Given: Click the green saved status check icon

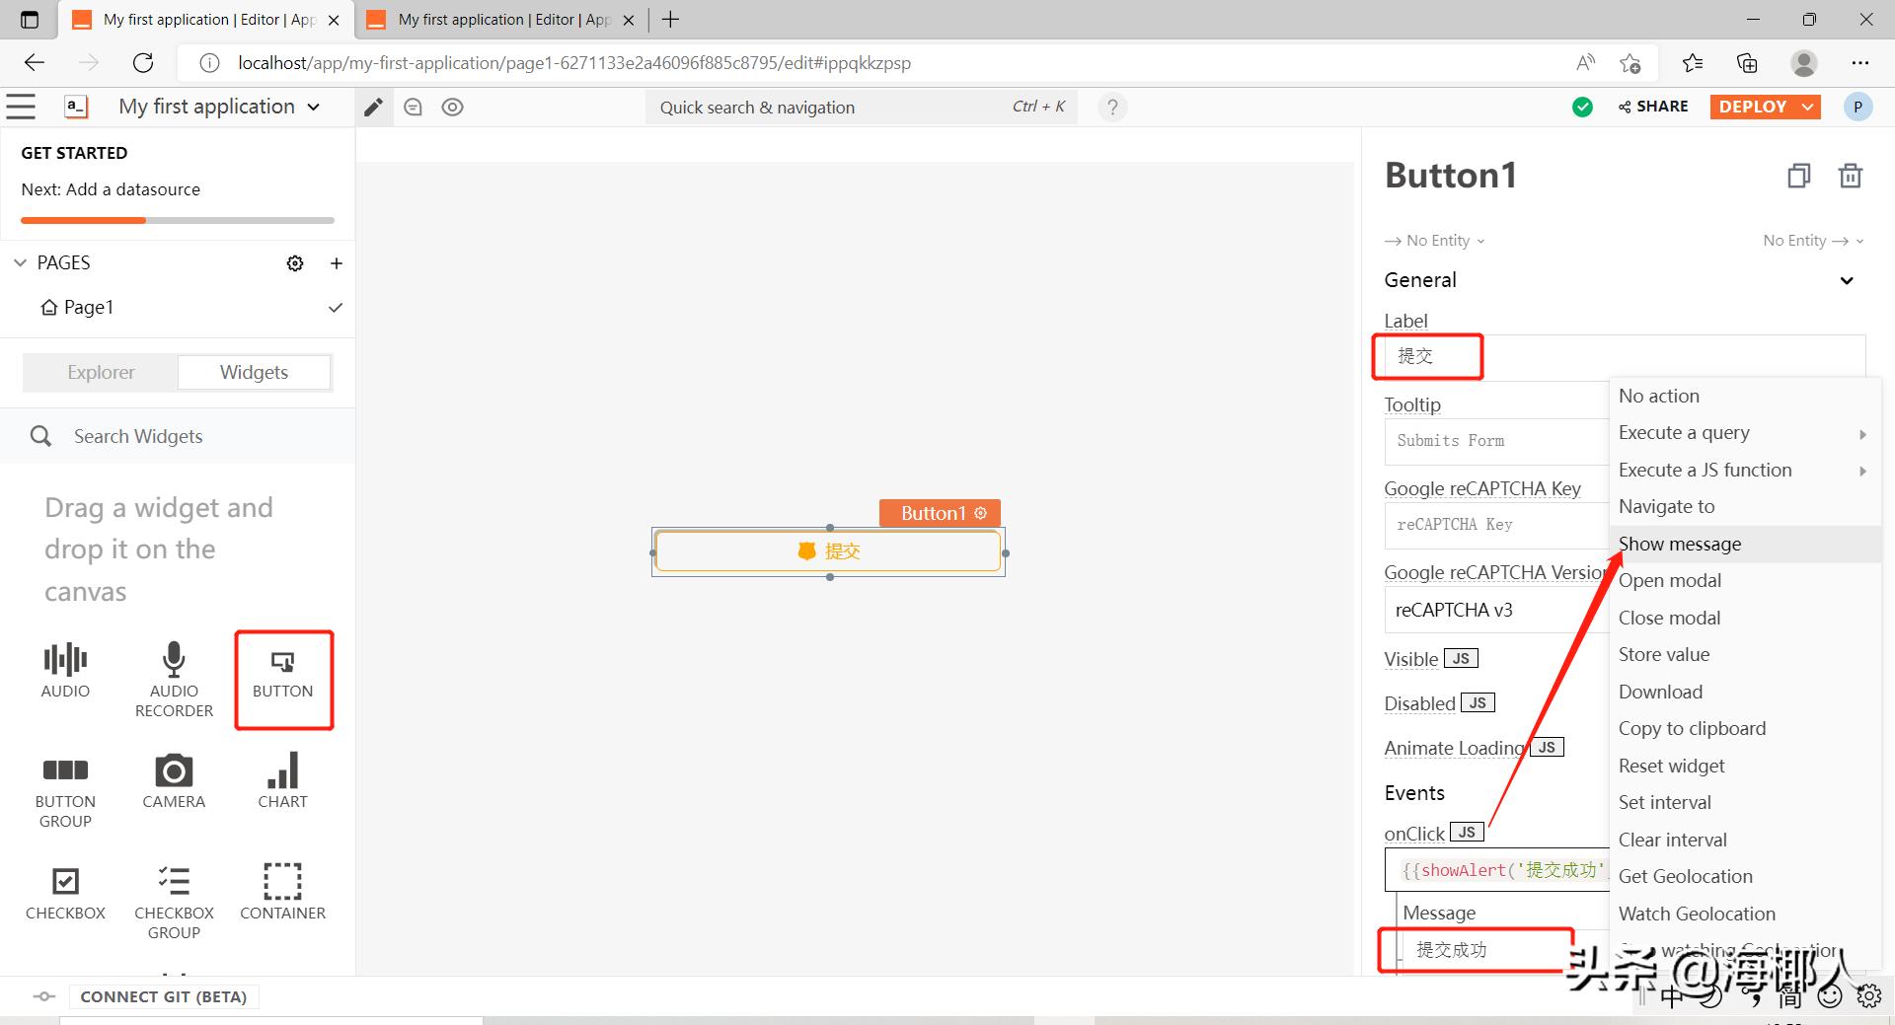Looking at the screenshot, I should pos(1582,107).
